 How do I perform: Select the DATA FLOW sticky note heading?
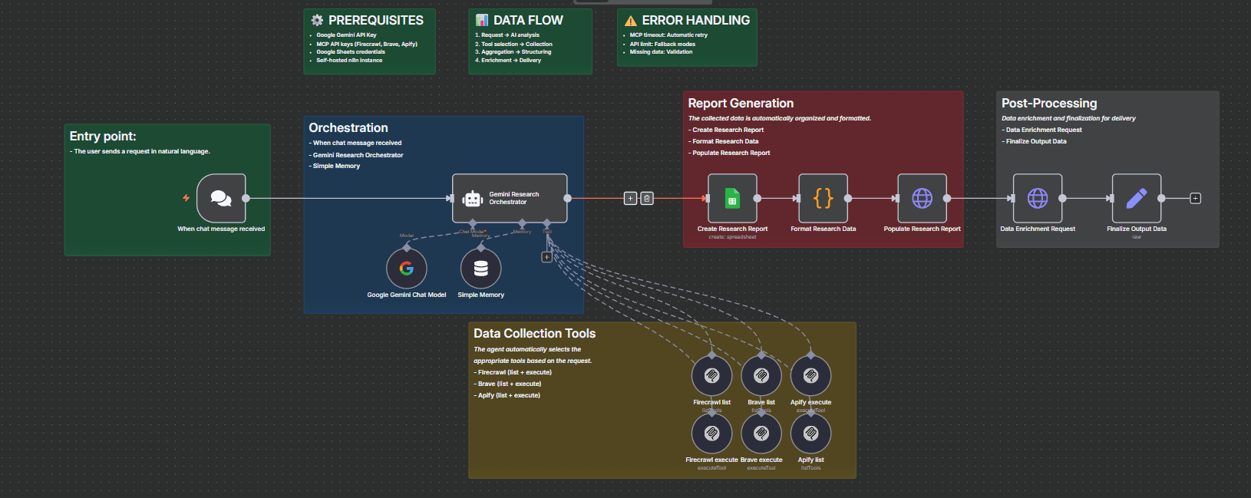point(528,21)
